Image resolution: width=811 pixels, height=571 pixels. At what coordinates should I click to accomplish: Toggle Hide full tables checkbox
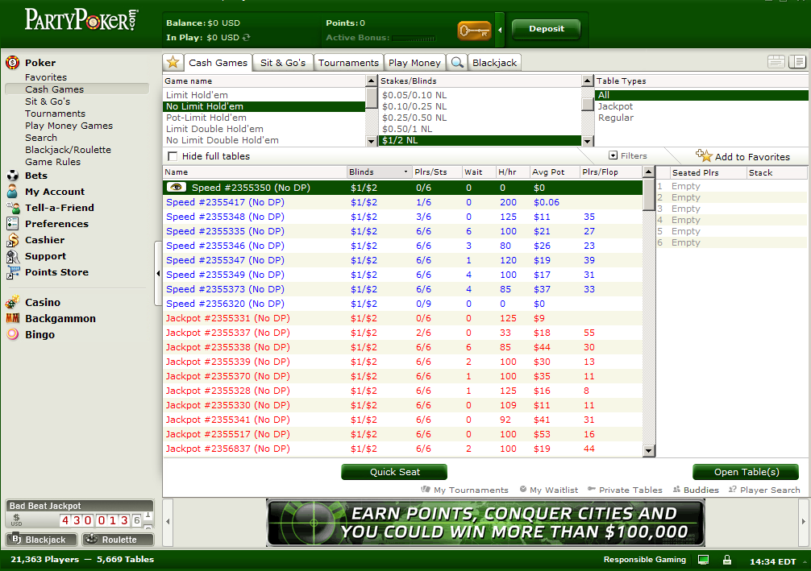(x=173, y=156)
